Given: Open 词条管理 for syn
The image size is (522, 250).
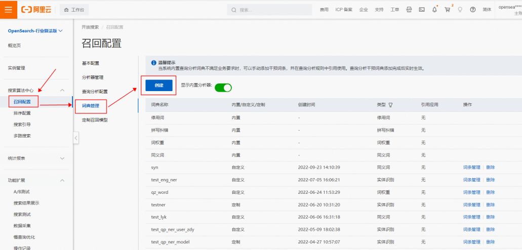Looking at the screenshot, I should tap(471, 168).
